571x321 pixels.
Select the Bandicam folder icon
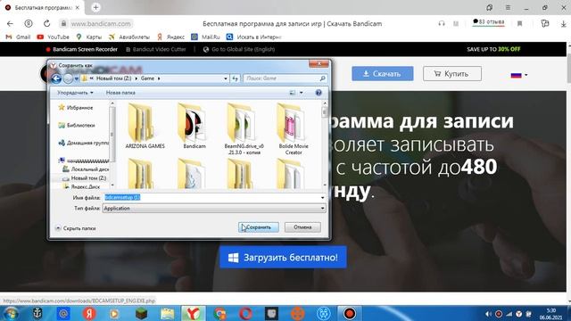coord(193,123)
